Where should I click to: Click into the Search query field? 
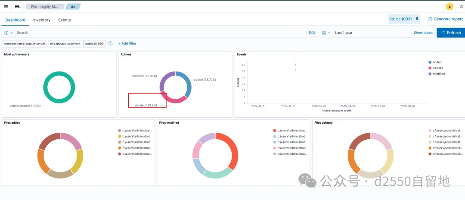pyautogui.click(x=159, y=33)
